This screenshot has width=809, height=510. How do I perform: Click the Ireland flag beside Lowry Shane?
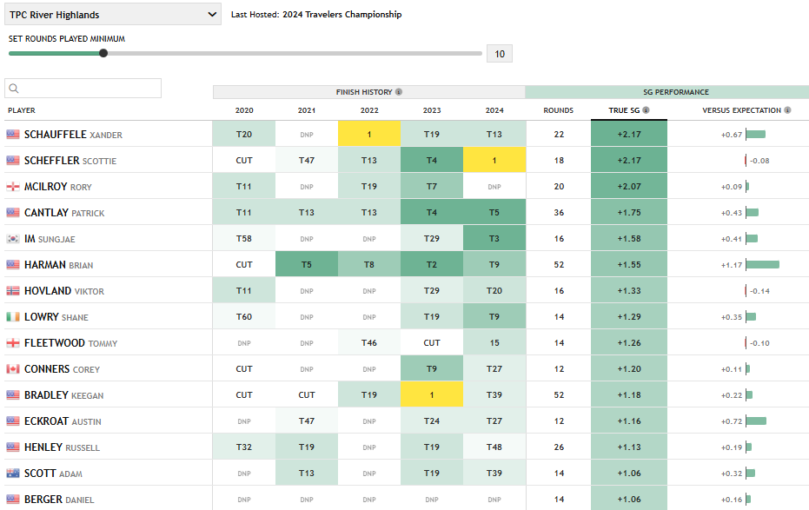13,317
